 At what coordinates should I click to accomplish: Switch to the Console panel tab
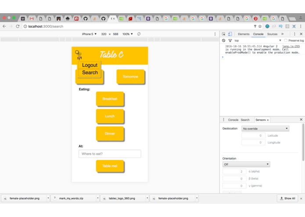point(258,34)
